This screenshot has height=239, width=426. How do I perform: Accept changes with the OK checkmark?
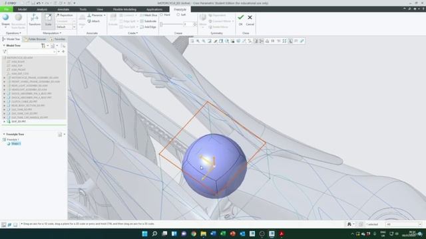(240, 20)
